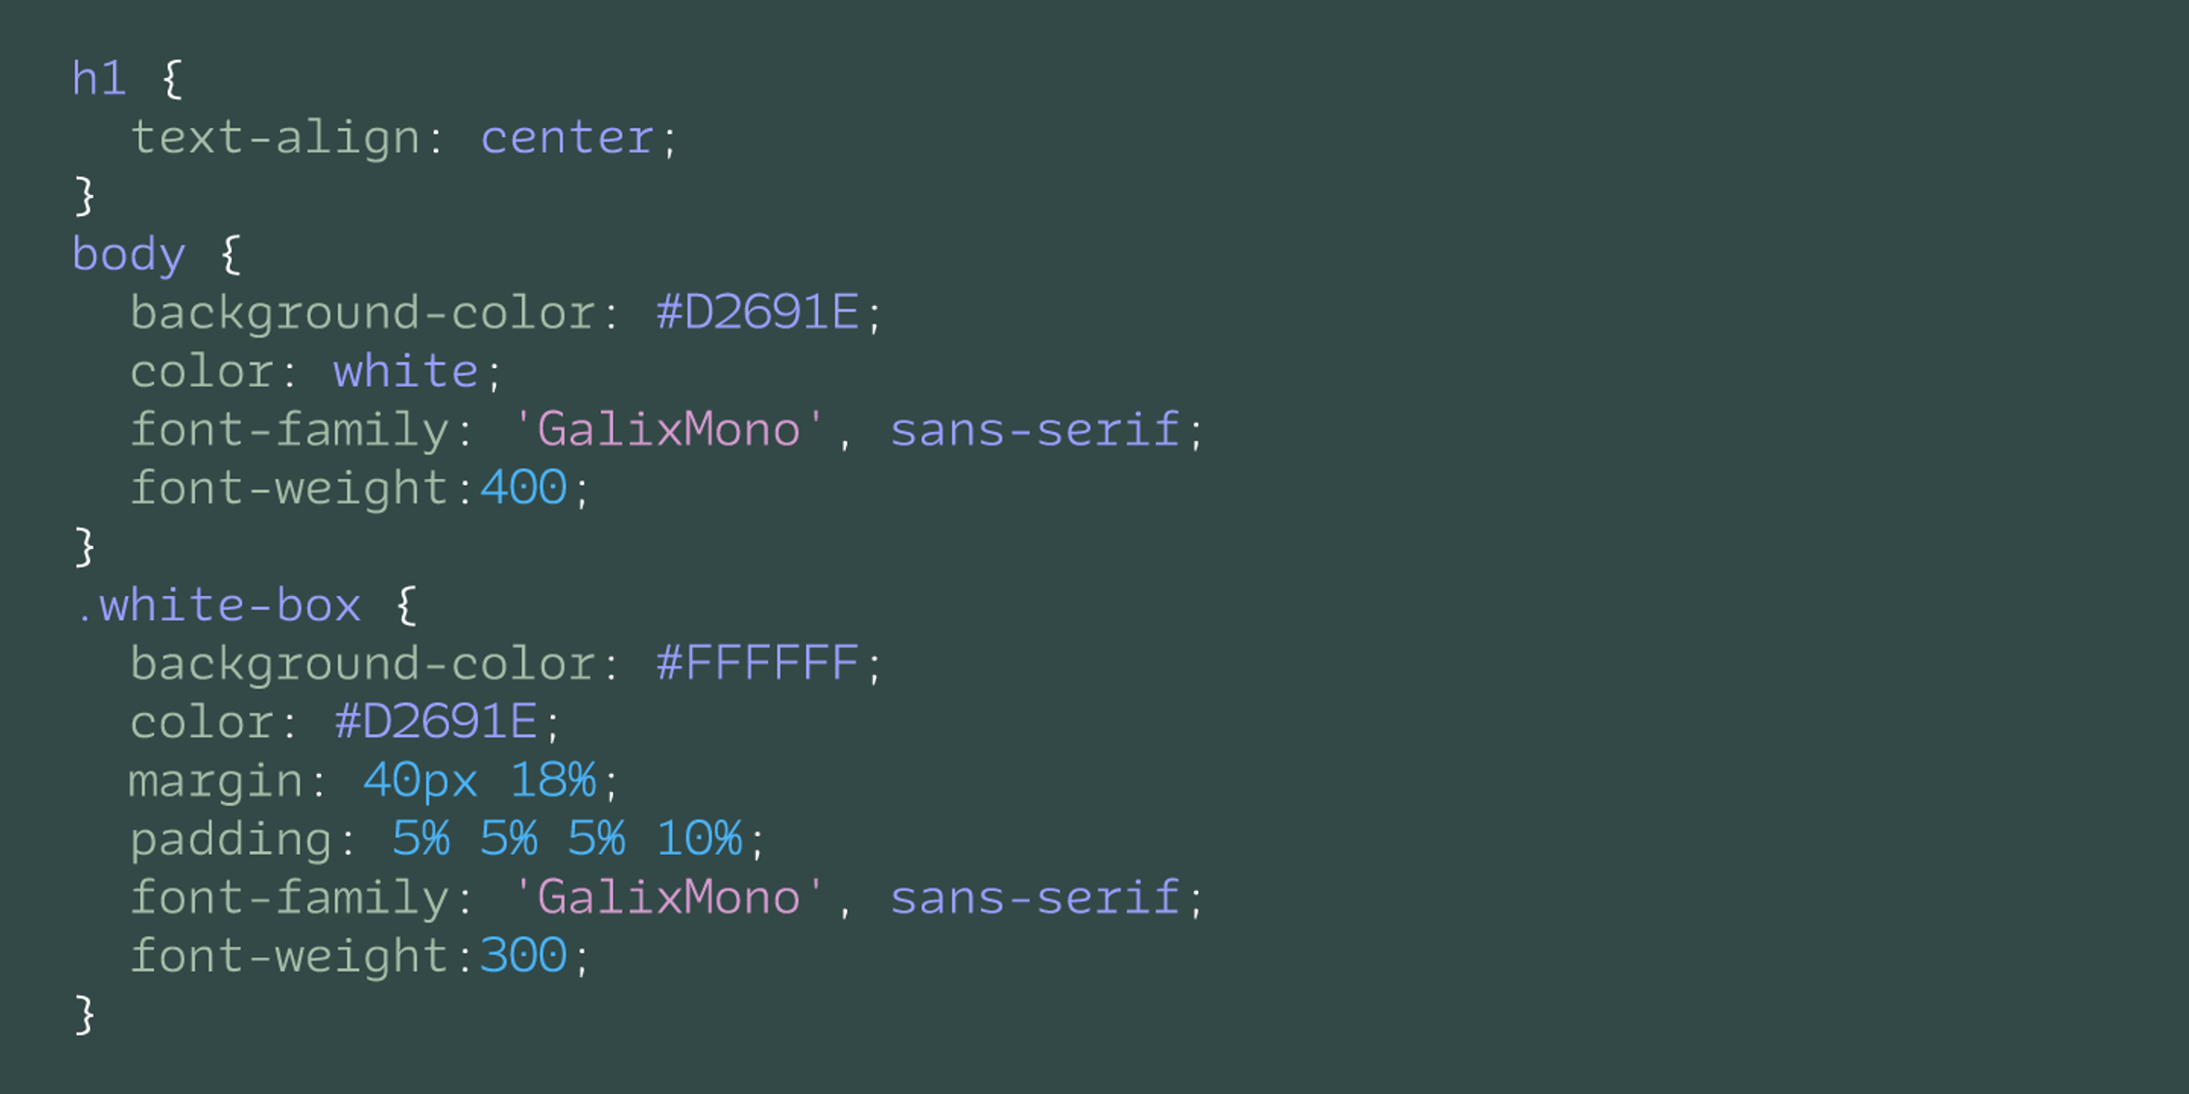Screen dimensions: 2189x1094
Task: Click the margin property name
Action: tap(216, 781)
